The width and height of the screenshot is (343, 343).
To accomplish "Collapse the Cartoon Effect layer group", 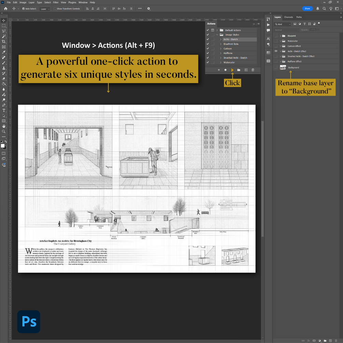I will click(x=281, y=46).
